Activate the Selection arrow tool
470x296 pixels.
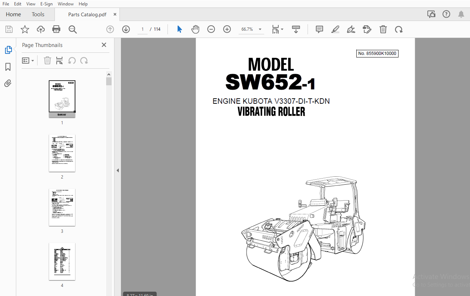(179, 29)
